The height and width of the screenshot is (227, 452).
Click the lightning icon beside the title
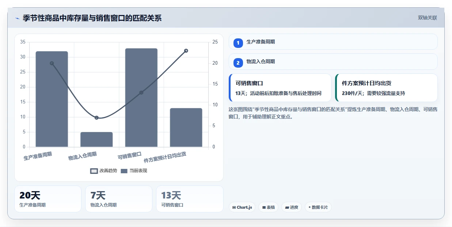coord(17,18)
